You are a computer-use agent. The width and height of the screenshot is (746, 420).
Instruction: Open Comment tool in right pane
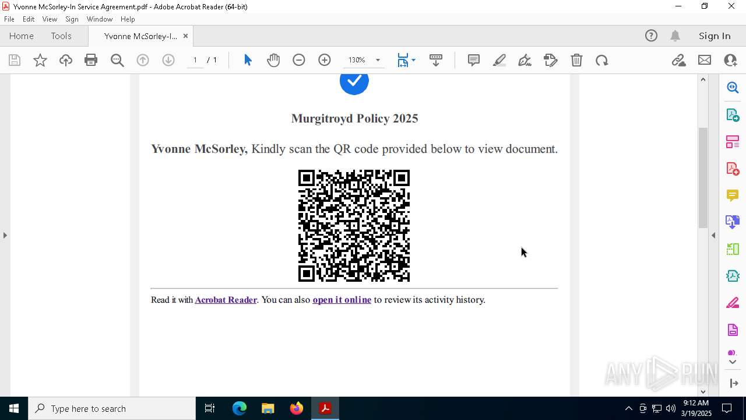733,195
